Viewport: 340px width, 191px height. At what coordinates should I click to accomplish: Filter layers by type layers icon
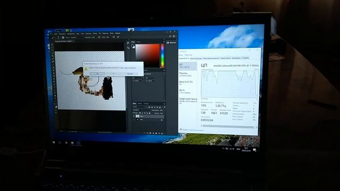pyautogui.click(x=155, y=107)
